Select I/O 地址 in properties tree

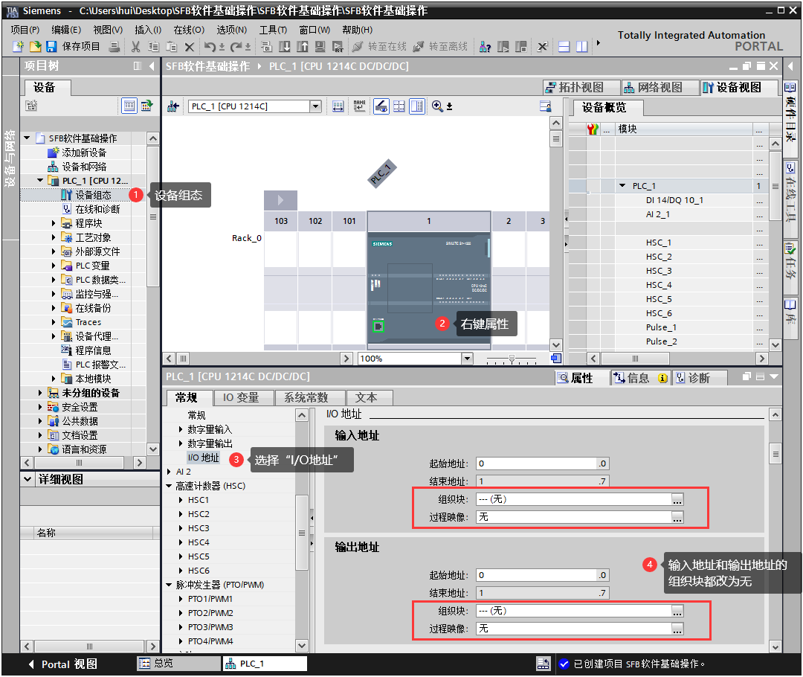[x=203, y=458]
